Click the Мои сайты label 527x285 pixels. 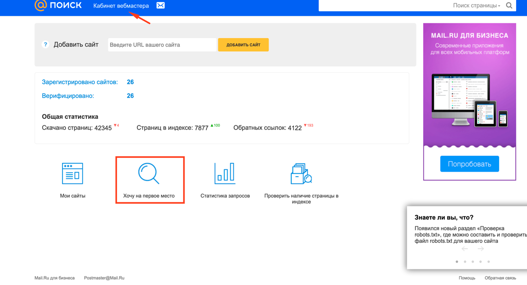[73, 196]
